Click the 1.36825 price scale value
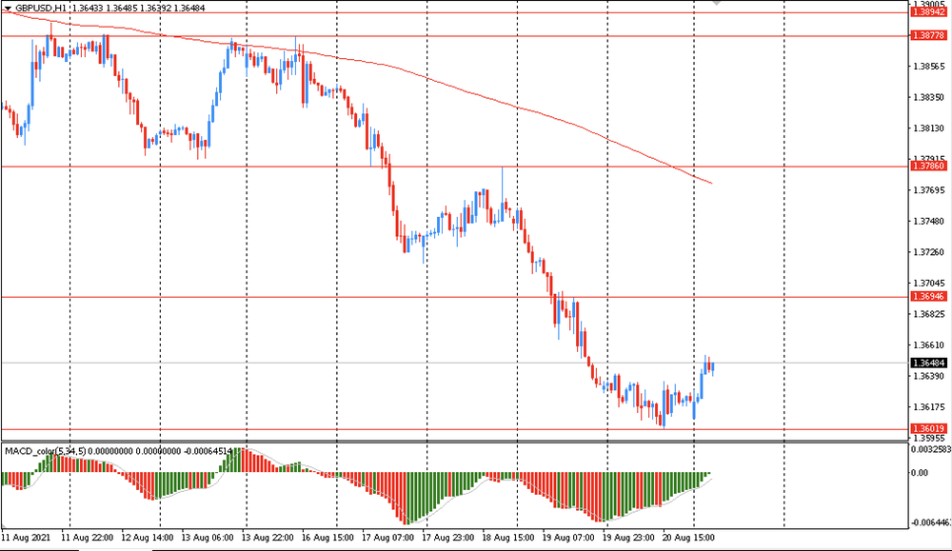The height and width of the screenshot is (551, 952). pos(929,314)
